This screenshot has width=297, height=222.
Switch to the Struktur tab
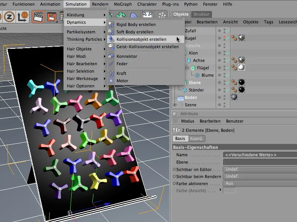pyautogui.click(x=202, y=14)
